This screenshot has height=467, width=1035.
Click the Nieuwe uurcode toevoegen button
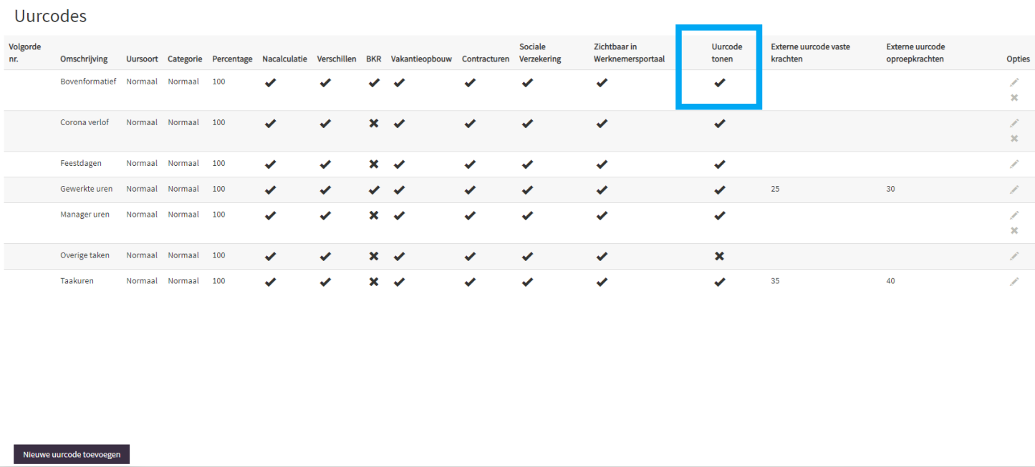(72, 454)
